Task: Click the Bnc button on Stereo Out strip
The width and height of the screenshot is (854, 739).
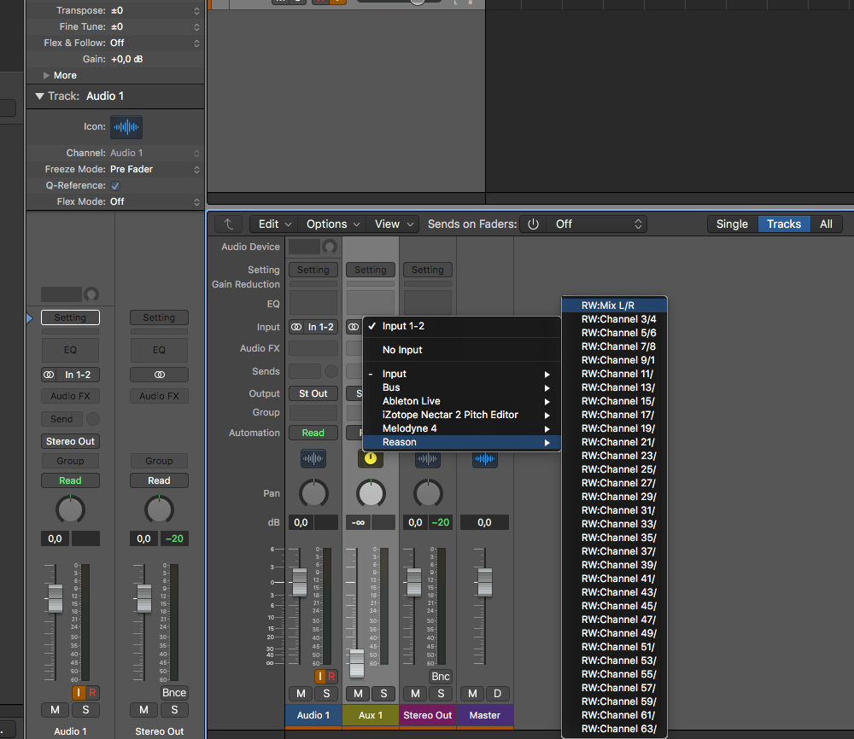Action: [x=440, y=677]
